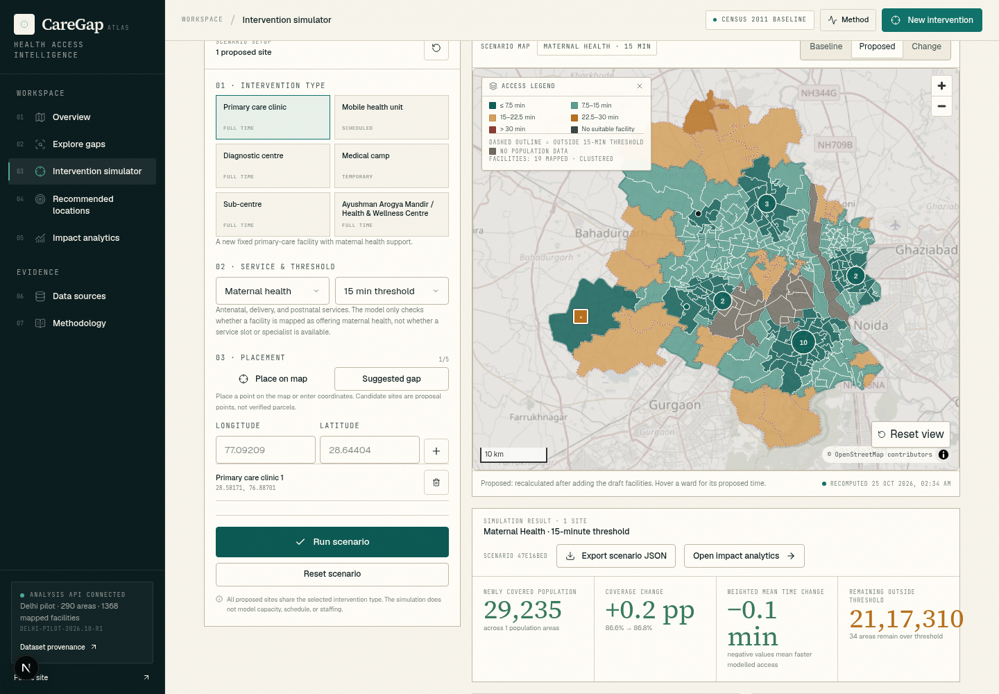Viewport: 999px width, 694px height.
Task: Click the Latitude input field
Action: (370, 450)
